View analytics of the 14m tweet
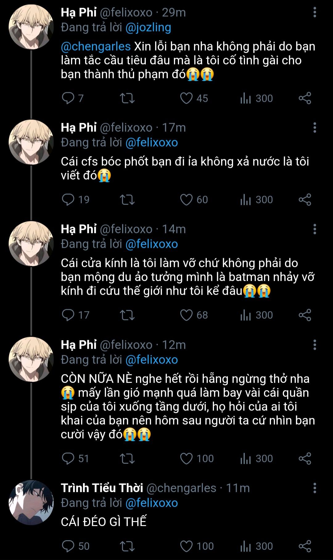 (245, 315)
